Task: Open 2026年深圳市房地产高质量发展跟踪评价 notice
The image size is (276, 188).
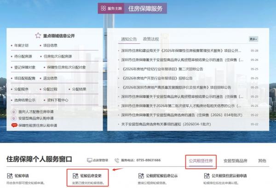Action: point(176,88)
